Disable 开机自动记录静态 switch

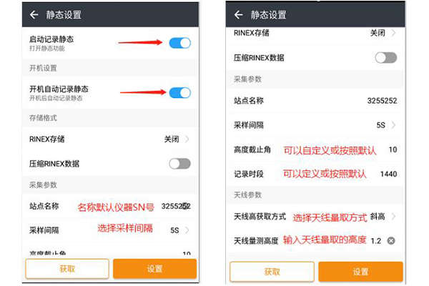pyautogui.click(x=179, y=93)
